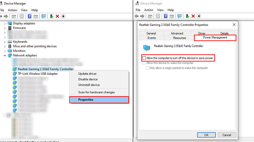This screenshot has width=254, height=142.
Task: Toggle Only allow magic packet checkbox
Action: (x=147, y=68)
